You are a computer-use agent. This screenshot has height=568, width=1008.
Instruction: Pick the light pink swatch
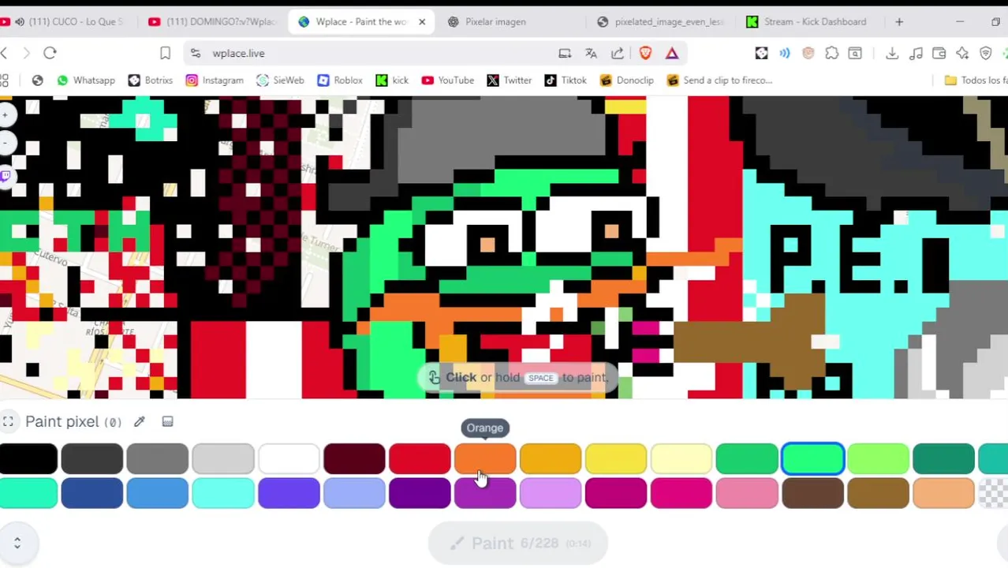tap(747, 493)
